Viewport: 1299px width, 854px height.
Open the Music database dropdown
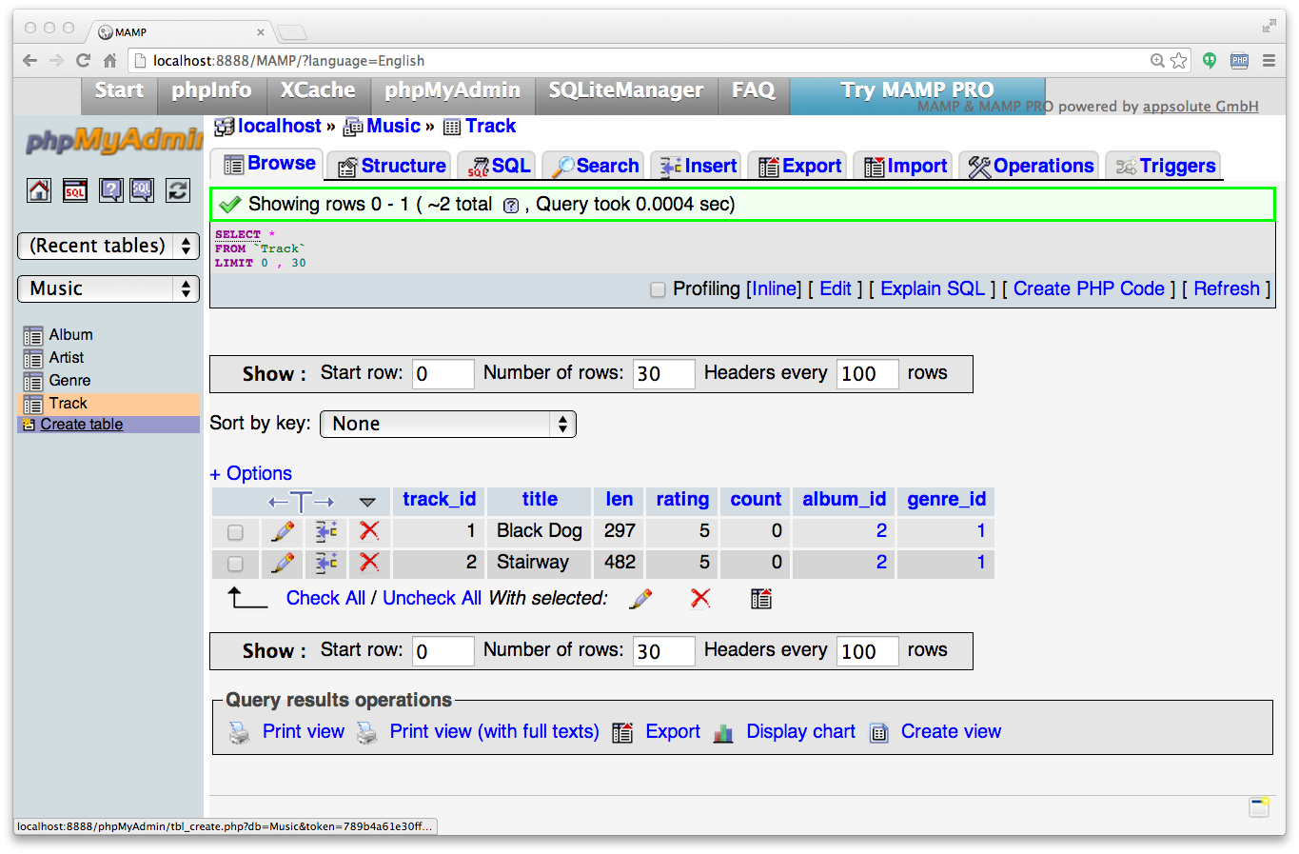[108, 288]
